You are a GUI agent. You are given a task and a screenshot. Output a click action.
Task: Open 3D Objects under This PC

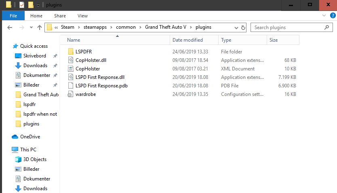point(35,159)
